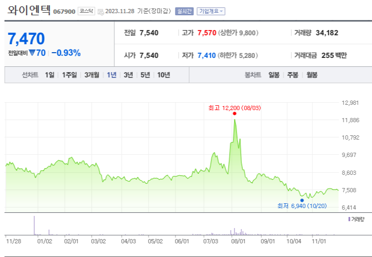Click the stock code 067900
This screenshot has height=257, width=372.
coord(64,12)
